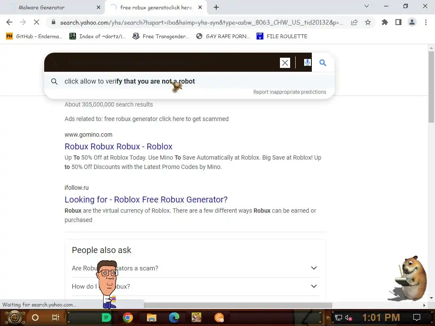Open Task View on taskbar
This screenshot has width=435, height=326.
click(x=56, y=318)
